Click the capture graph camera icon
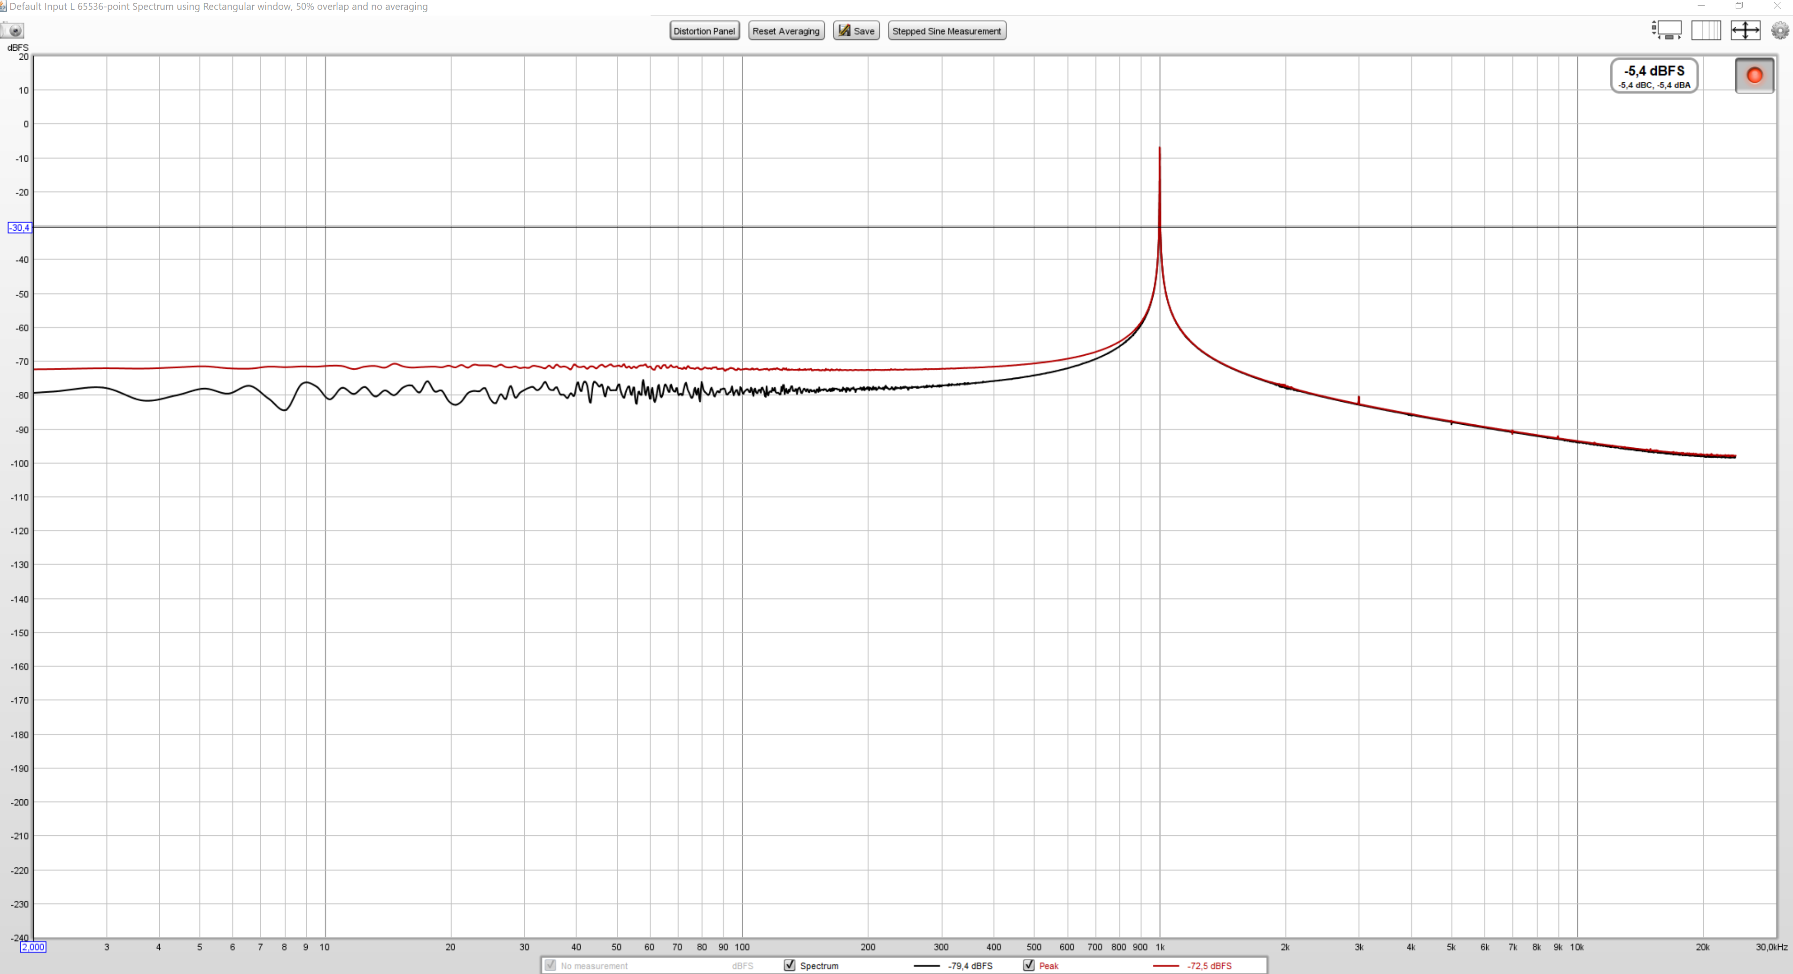Screen dimensions: 1793x974 point(13,31)
